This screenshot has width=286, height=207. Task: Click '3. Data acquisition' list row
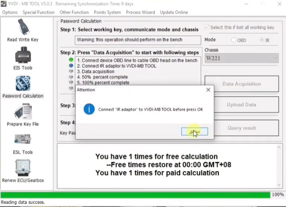point(96,72)
